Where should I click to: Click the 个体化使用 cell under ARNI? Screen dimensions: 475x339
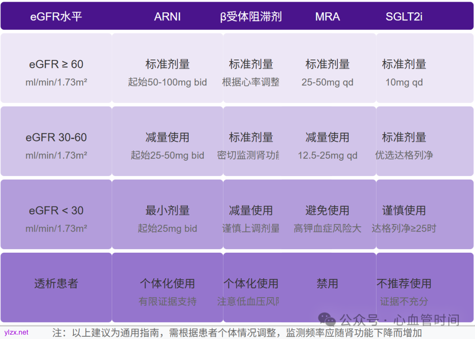coord(168,284)
